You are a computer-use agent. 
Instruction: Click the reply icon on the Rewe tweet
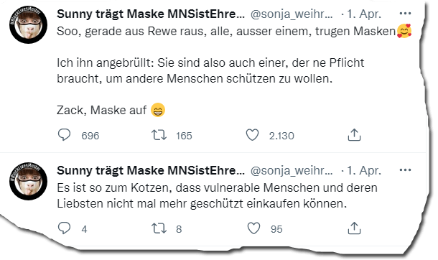click(64, 135)
